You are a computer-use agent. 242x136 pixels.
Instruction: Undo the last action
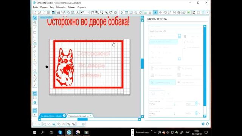(83, 12)
